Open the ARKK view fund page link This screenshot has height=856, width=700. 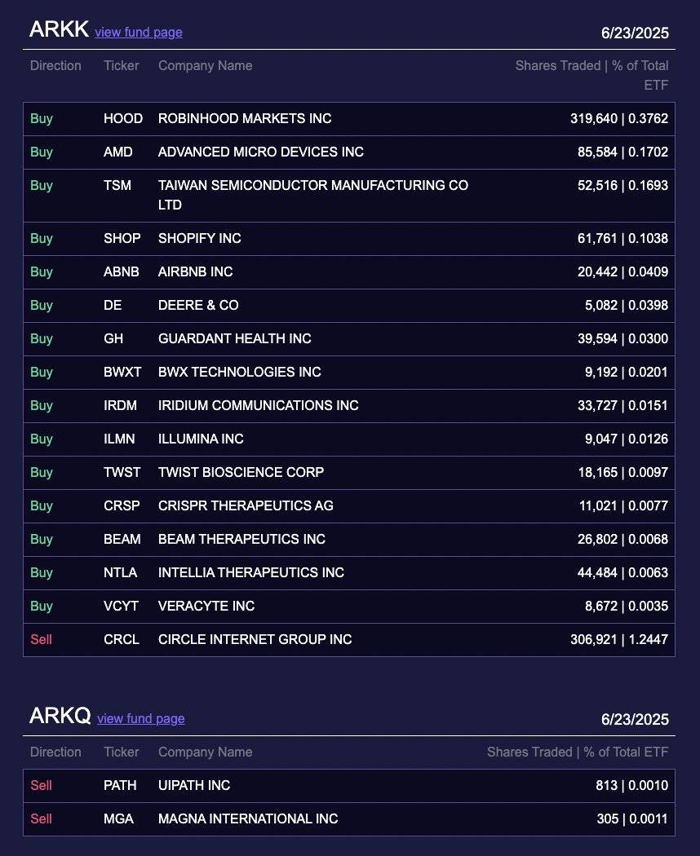pyautogui.click(x=138, y=33)
